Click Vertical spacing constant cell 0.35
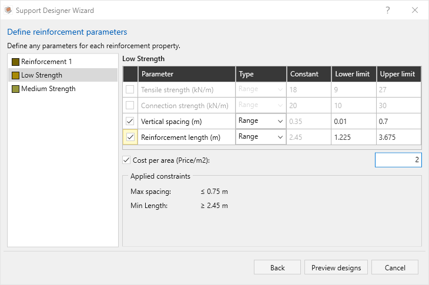The height and width of the screenshot is (285, 429). point(309,121)
